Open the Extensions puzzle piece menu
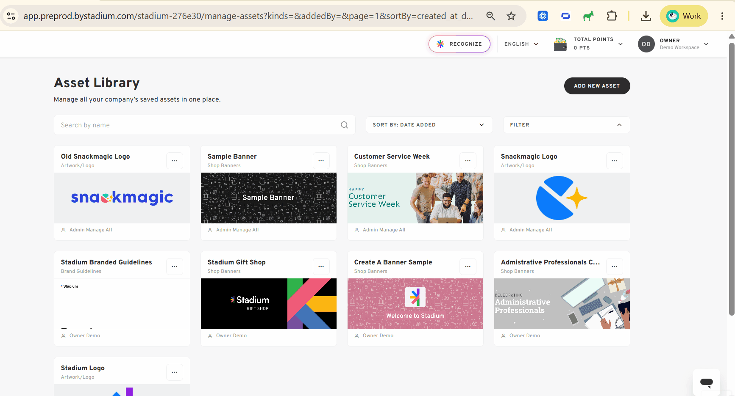The height and width of the screenshot is (396, 735). point(612,16)
